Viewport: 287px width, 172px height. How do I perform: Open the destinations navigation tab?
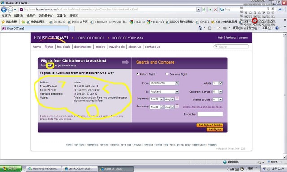[83, 47]
